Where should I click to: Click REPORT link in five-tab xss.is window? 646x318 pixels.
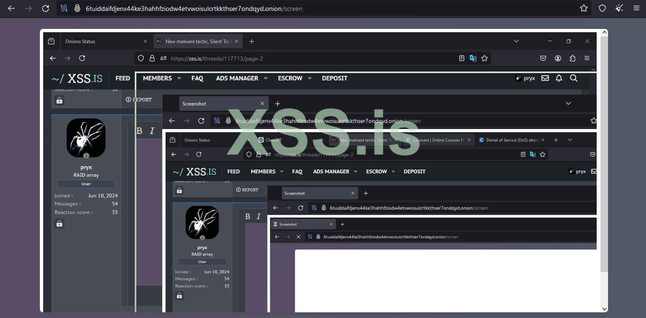click(247, 190)
